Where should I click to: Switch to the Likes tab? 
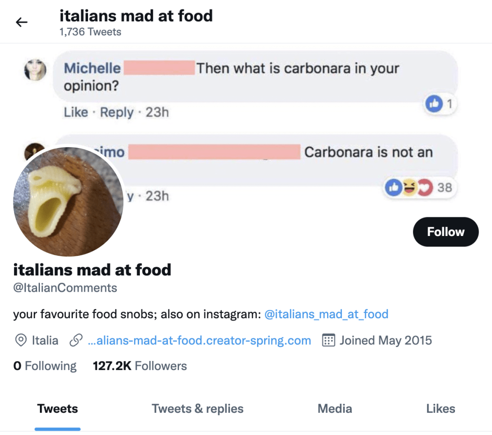(441, 409)
